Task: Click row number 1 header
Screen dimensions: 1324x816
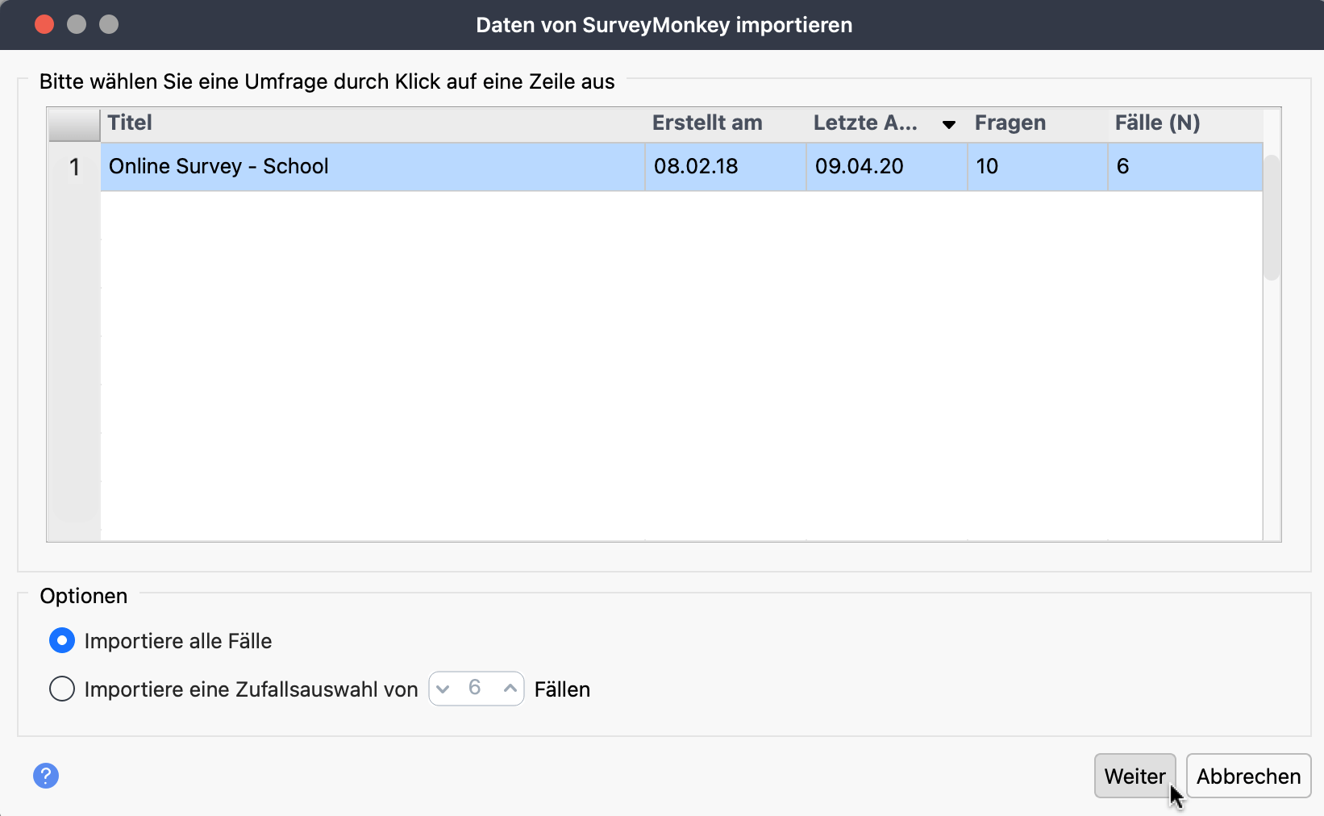Action: (x=74, y=167)
